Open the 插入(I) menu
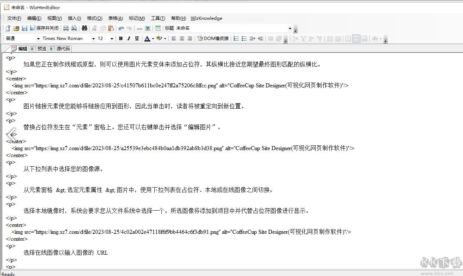Viewport: 463px width, 276px height. point(74,18)
